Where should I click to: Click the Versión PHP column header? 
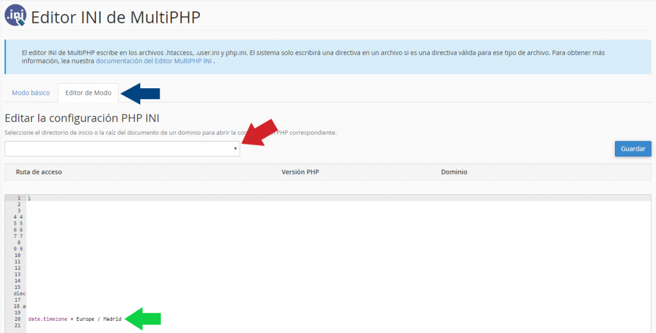pos(300,172)
